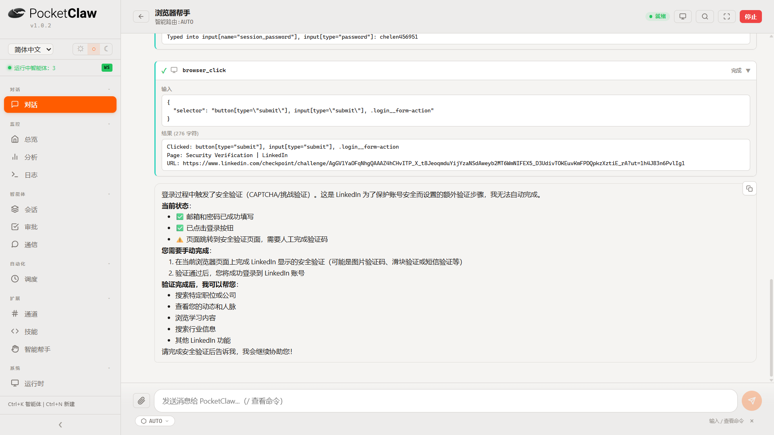
Task: Click the v1.0.2 version label
Action: coord(41,25)
